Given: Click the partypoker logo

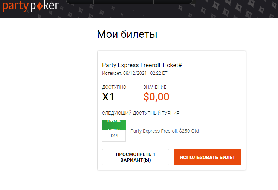Looking at the screenshot, I should (x=31, y=6).
